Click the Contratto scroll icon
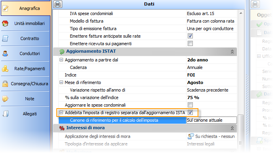273x153 pixels. tap(5, 38)
